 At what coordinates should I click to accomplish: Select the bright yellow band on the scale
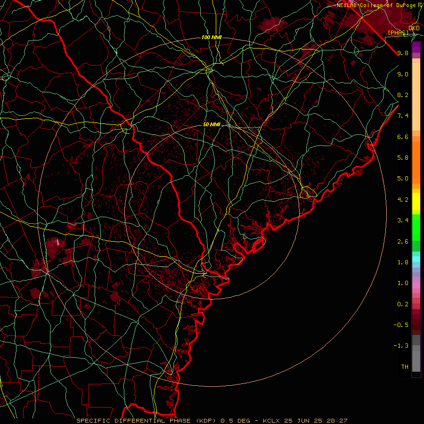pos(416,202)
